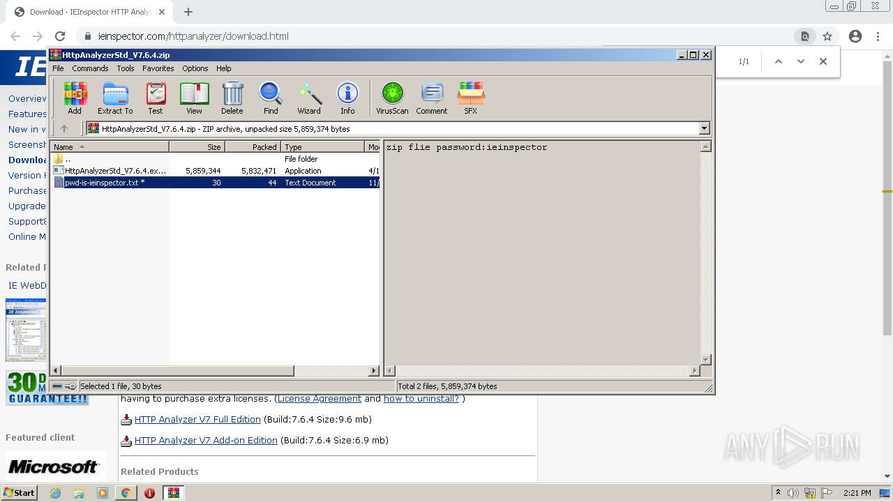893x502 pixels.
Task: Click the Purchase sidebar link
Action: click(x=27, y=190)
